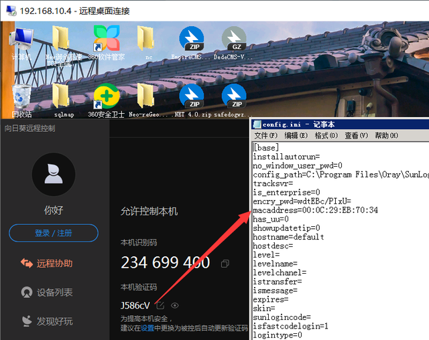Open the EmpireCMS zip archive icon
The image size is (429, 340).
(191, 43)
